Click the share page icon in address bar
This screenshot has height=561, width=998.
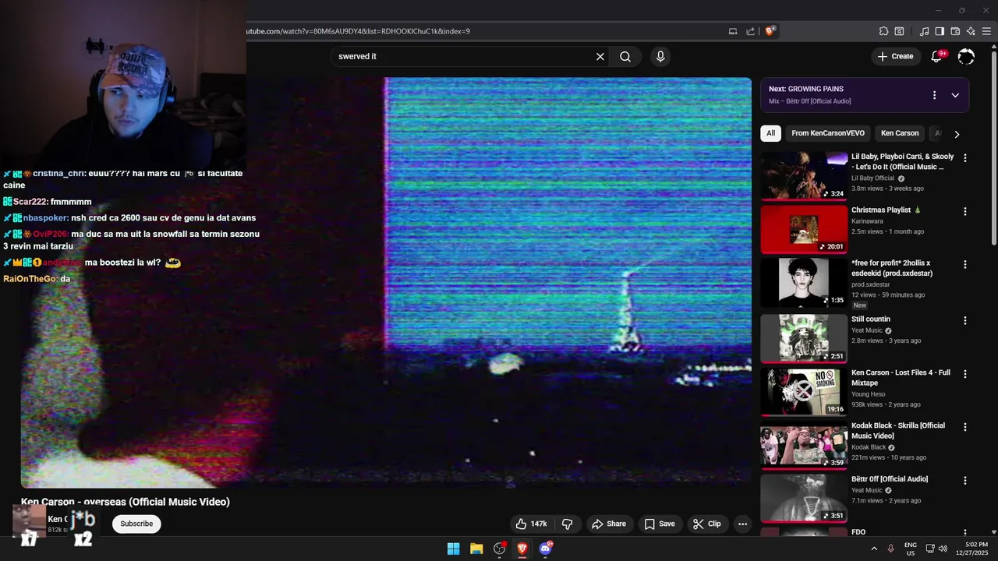(x=751, y=31)
